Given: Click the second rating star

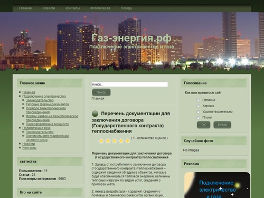Looking at the screenshot, I should click(x=108, y=141).
